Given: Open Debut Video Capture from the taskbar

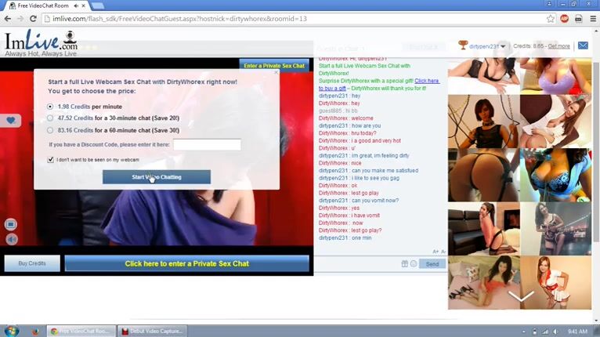Looking at the screenshot, I should (x=153, y=331).
